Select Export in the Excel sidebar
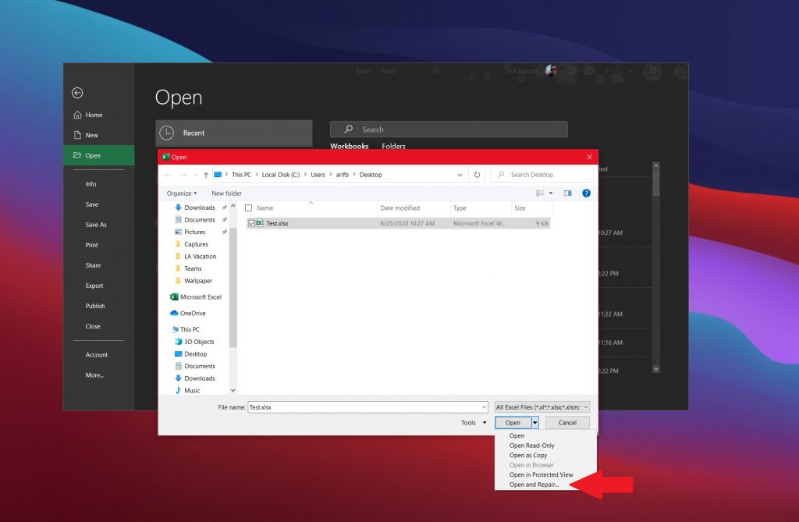Image resolution: width=799 pixels, height=522 pixels. 94,286
